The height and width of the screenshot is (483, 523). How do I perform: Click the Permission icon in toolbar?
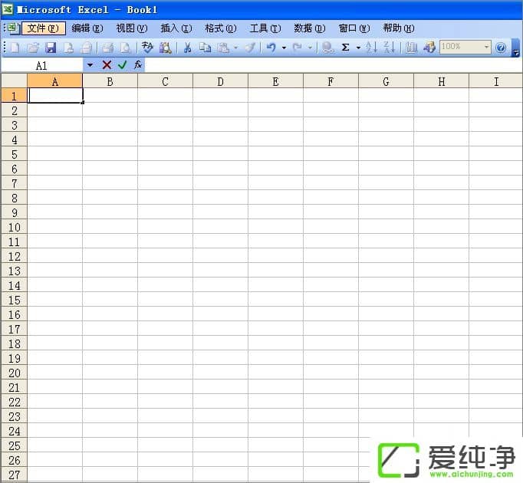coord(69,48)
